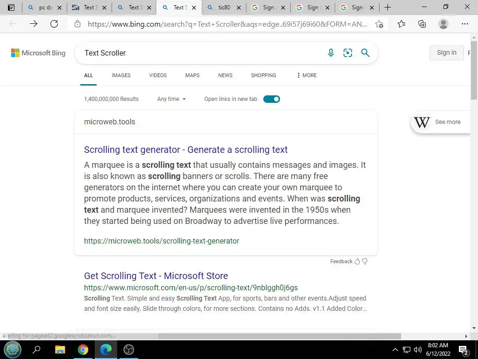Click the Sign in button
478x359 pixels.
447,52
